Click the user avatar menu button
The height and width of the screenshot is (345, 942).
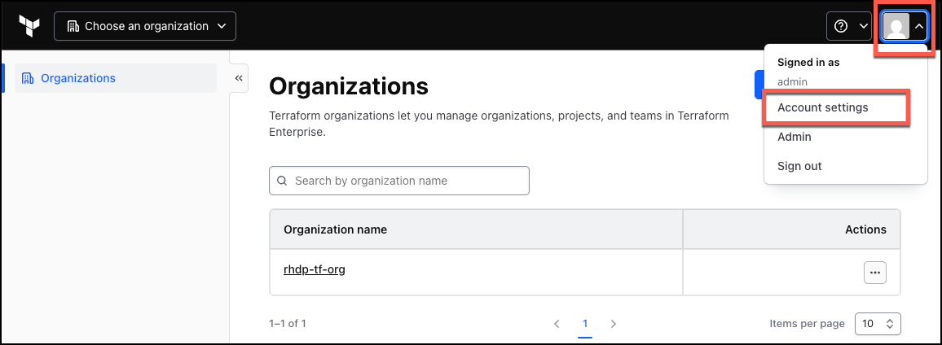(905, 26)
